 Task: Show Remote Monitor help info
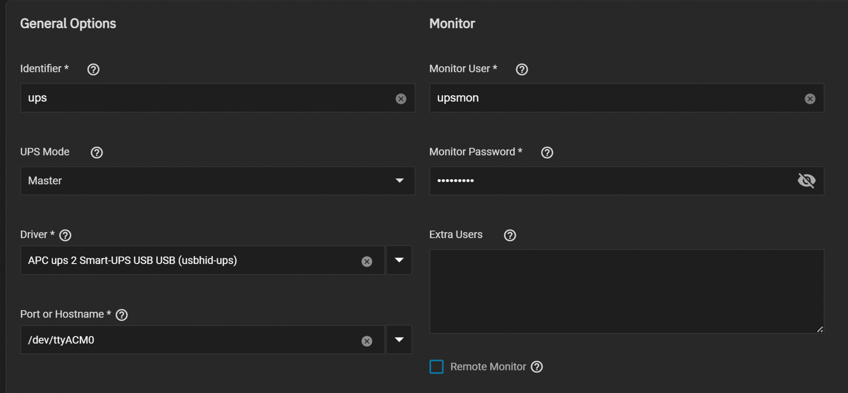point(537,367)
